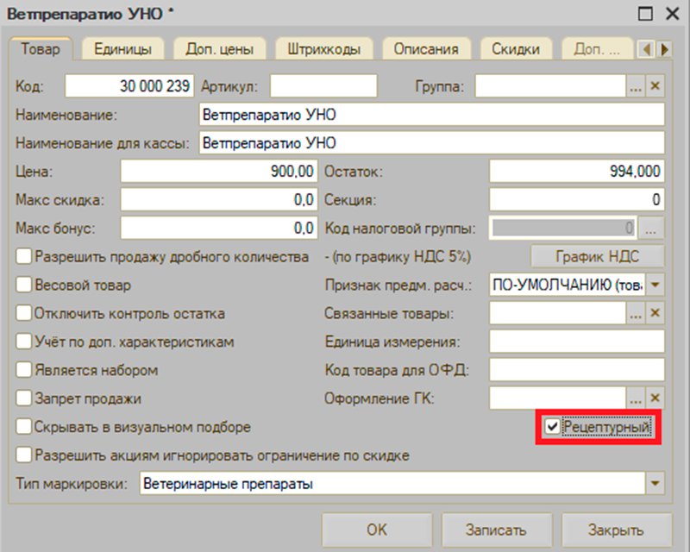Click the Группа input field
Viewport: 690px width, 552px height.
[x=550, y=85]
